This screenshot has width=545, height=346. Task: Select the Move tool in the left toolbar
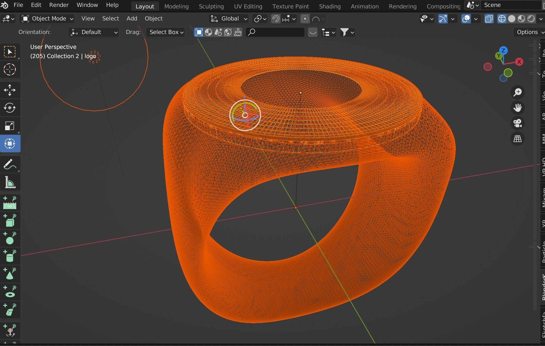click(10, 90)
